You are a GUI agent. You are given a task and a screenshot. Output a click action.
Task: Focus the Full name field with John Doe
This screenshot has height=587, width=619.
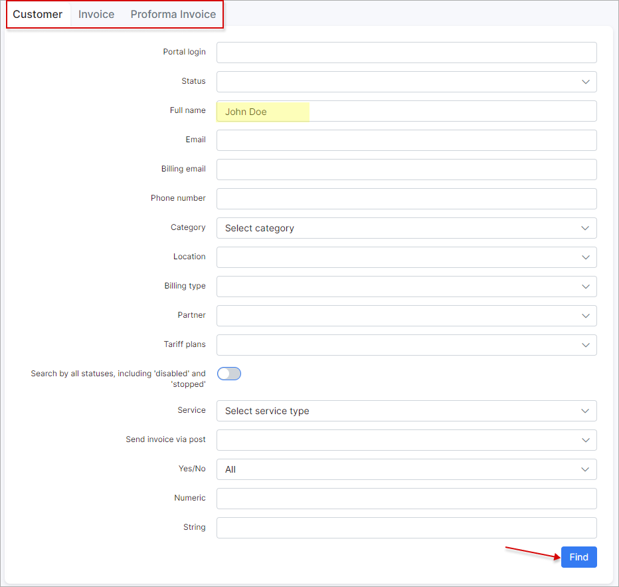click(x=406, y=111)
